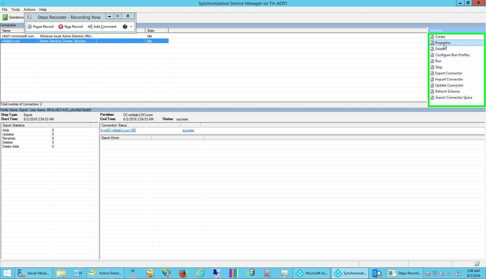Open PowerShell from taskbar
Screen dimensions: 486x279
(78, 273)
